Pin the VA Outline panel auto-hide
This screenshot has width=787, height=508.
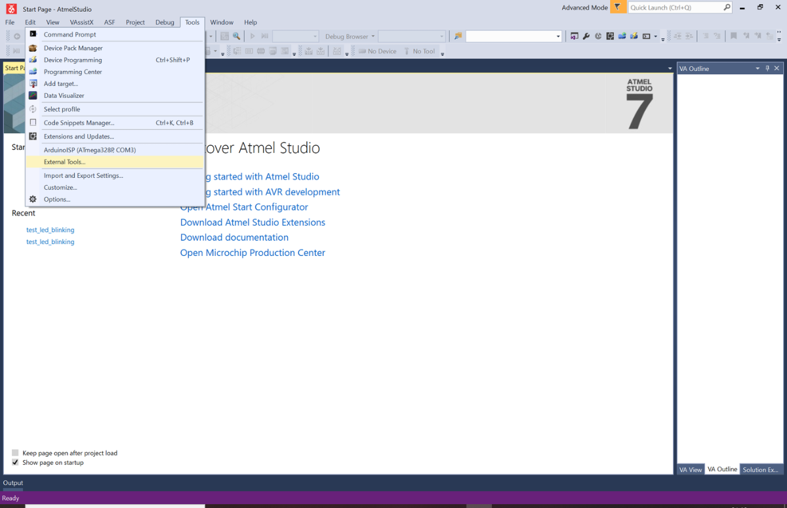[768, 68]
